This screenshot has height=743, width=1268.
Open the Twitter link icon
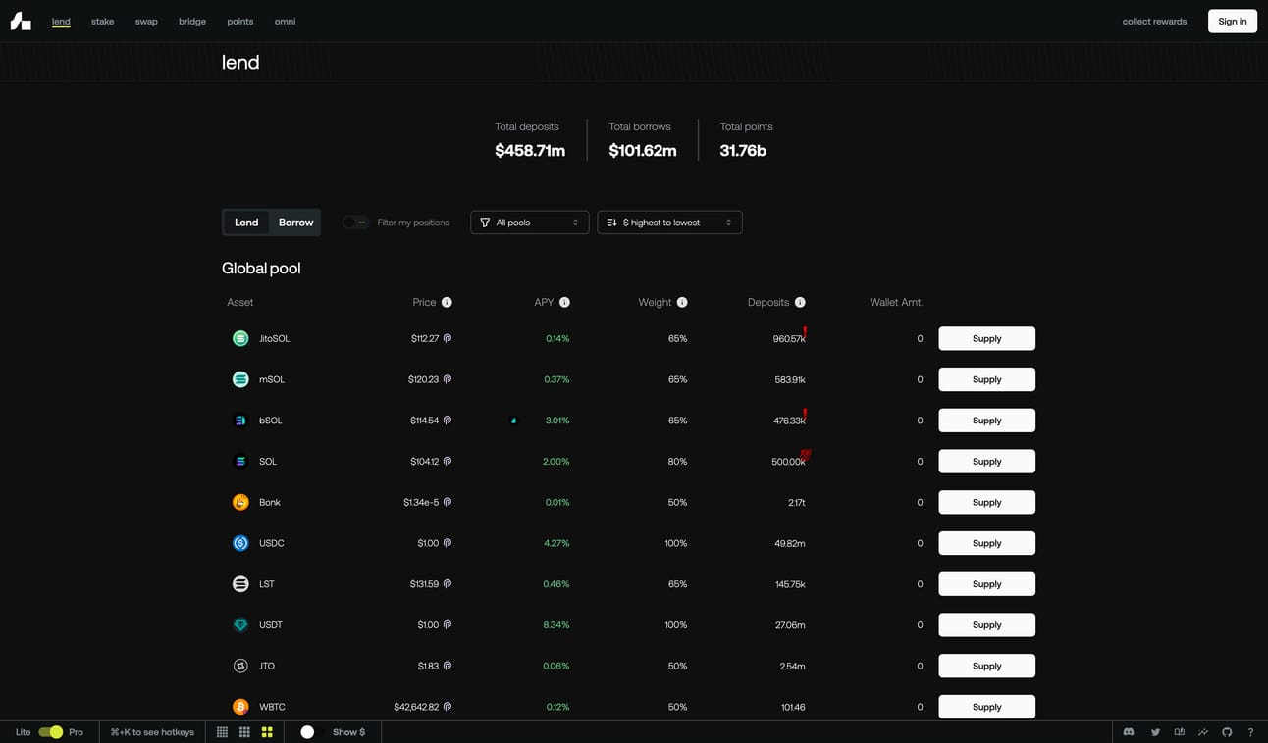coord(1155,732)
